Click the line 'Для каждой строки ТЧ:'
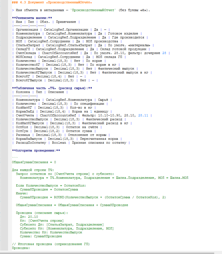Viewport: 222px width, 254px height. pyautogui.click(x=33, y=170)
